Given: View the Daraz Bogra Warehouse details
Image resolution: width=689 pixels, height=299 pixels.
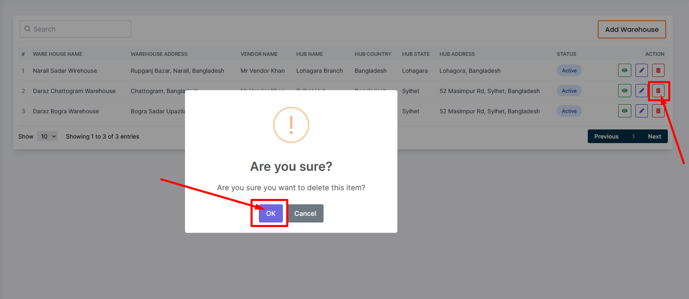Looking at the screenshot, I should coord(624,111).
